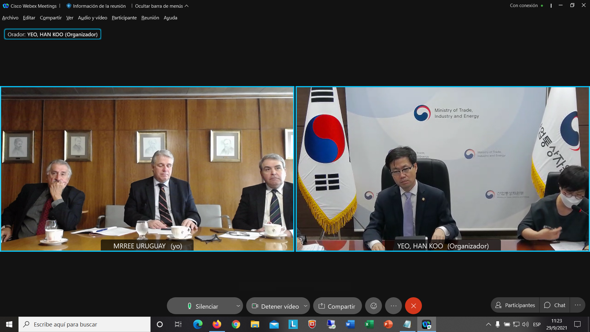The width and height of the screenshot is (590, 332).
Task: Open the blue L app in taskbar
Action: coord(293,324)
